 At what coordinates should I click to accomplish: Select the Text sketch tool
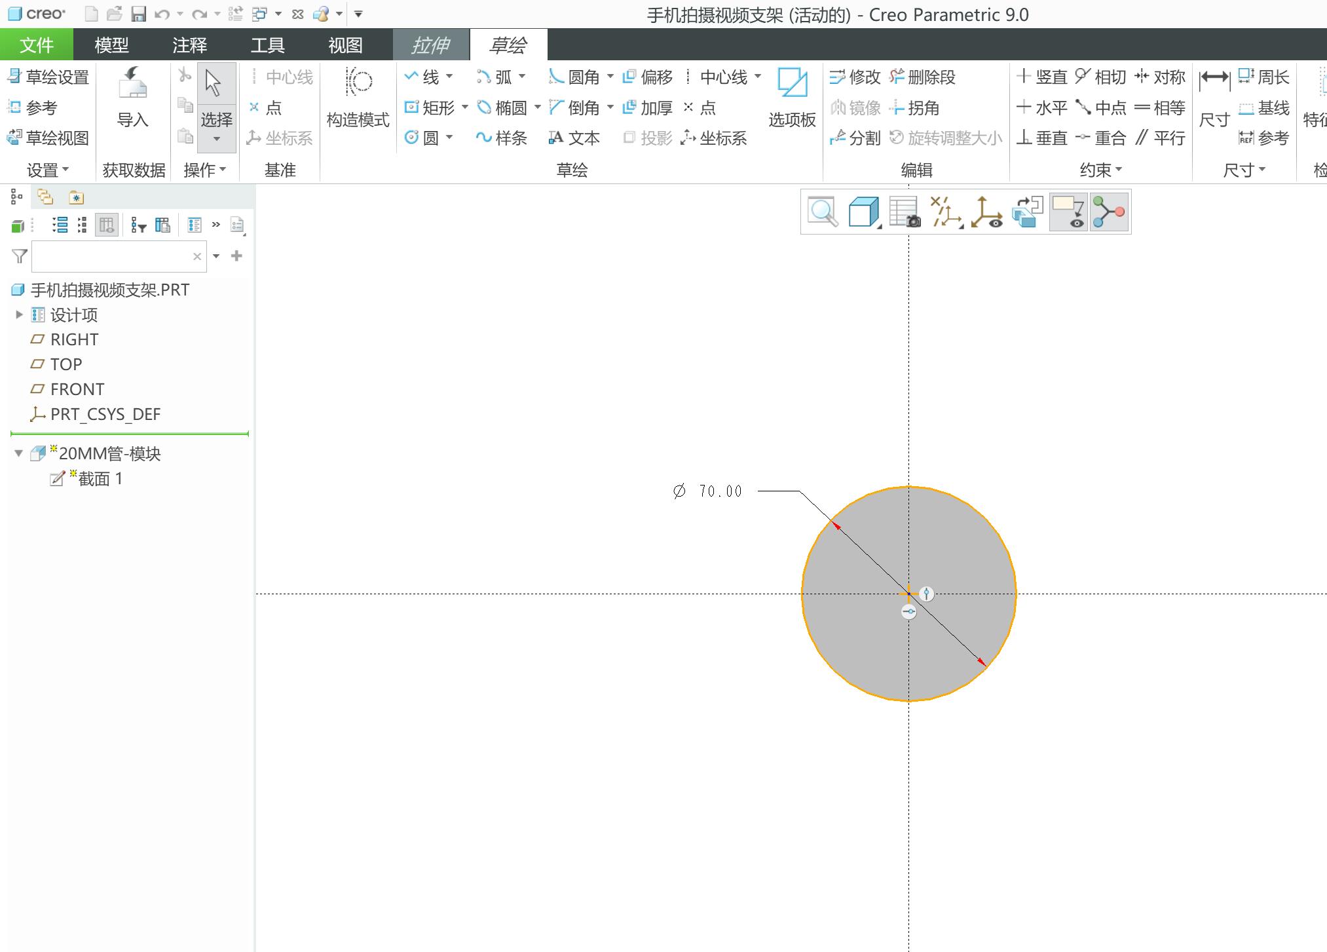[x=574, y=138]
